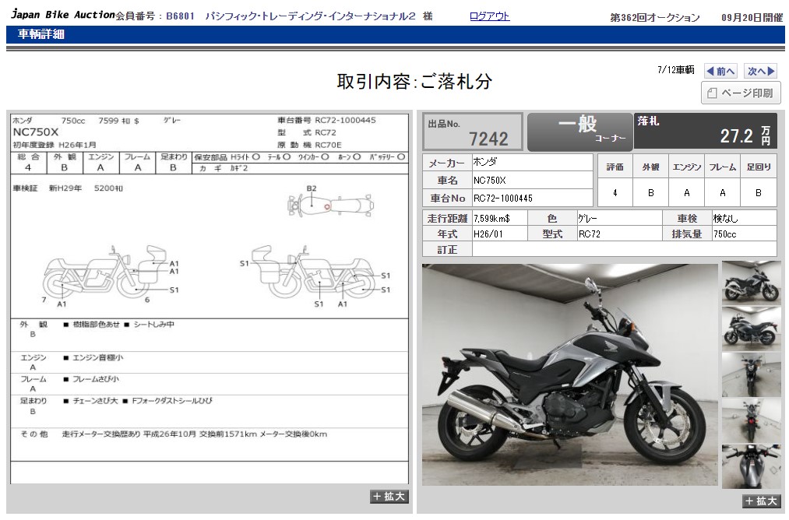Select the second thumbnail showing angled side view
The width and height of the screenshot is (789, 520).
pyautogui.click(x=752, y=329)
